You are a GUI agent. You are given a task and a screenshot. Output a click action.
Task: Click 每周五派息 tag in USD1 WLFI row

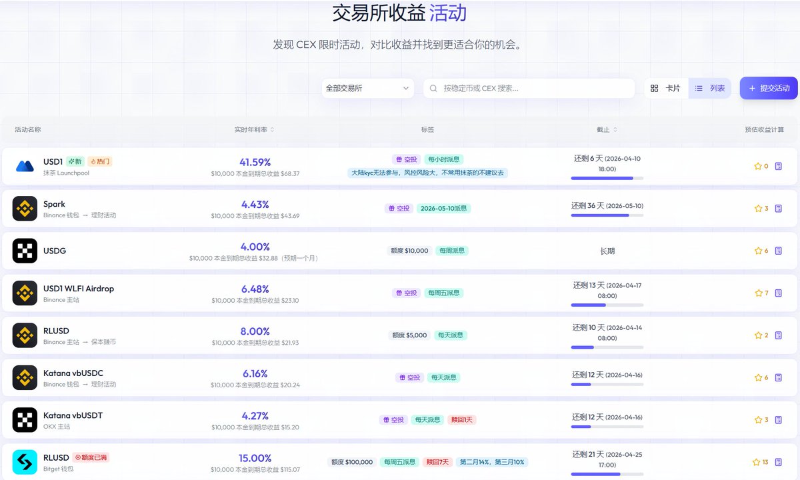click(x=444, y=293)
